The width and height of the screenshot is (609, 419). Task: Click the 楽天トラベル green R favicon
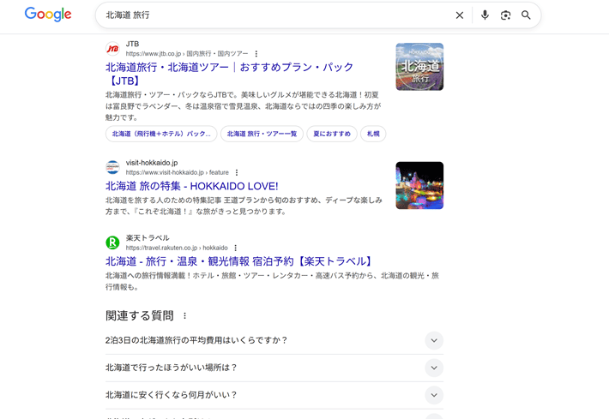click(x=112, y=242)
